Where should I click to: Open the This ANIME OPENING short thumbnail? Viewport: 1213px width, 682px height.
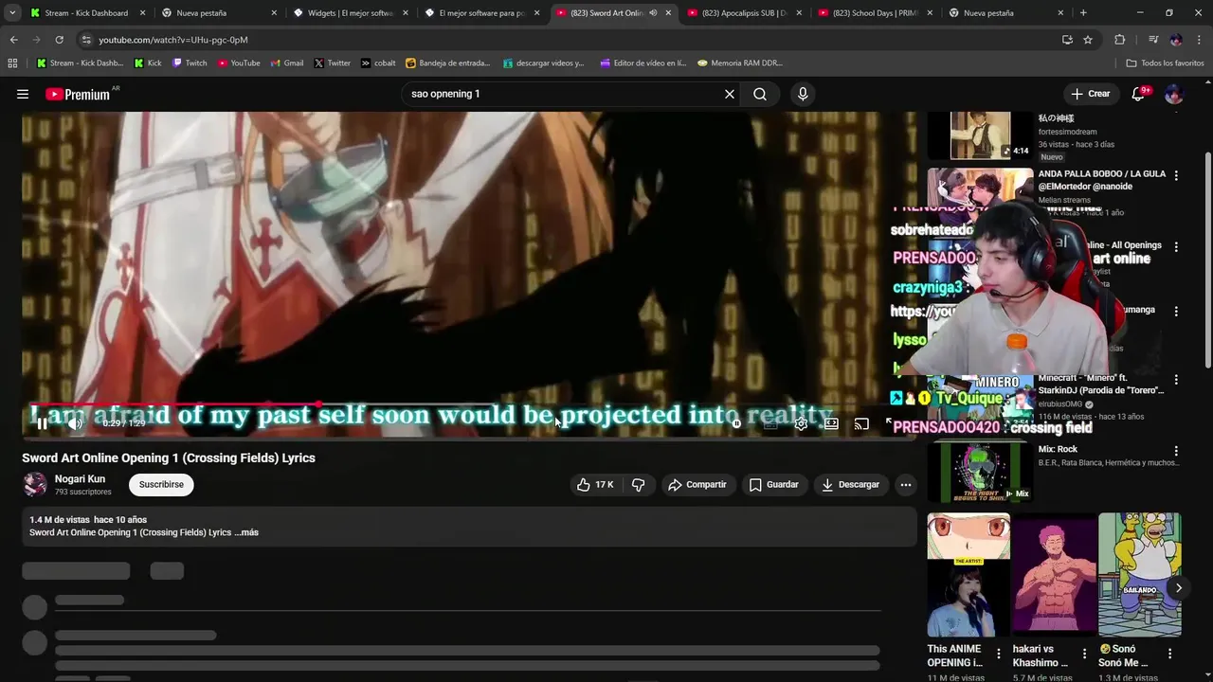click(x=969, y=575)
